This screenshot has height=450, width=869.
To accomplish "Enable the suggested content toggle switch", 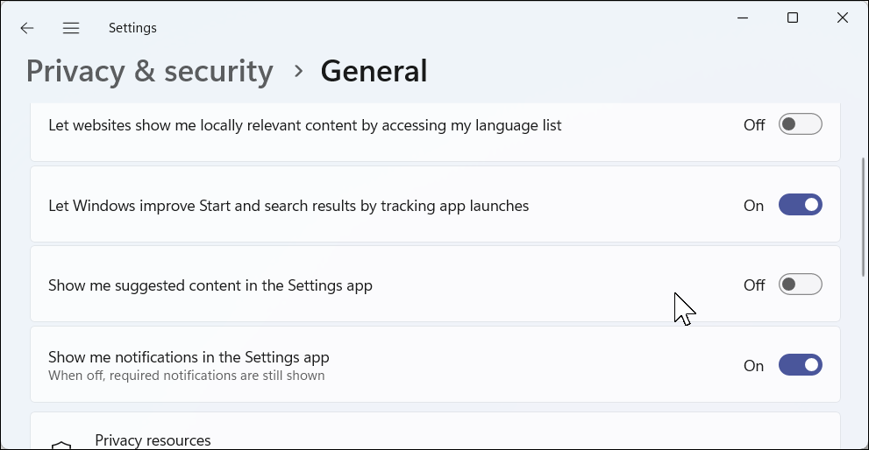I will 800,285.
